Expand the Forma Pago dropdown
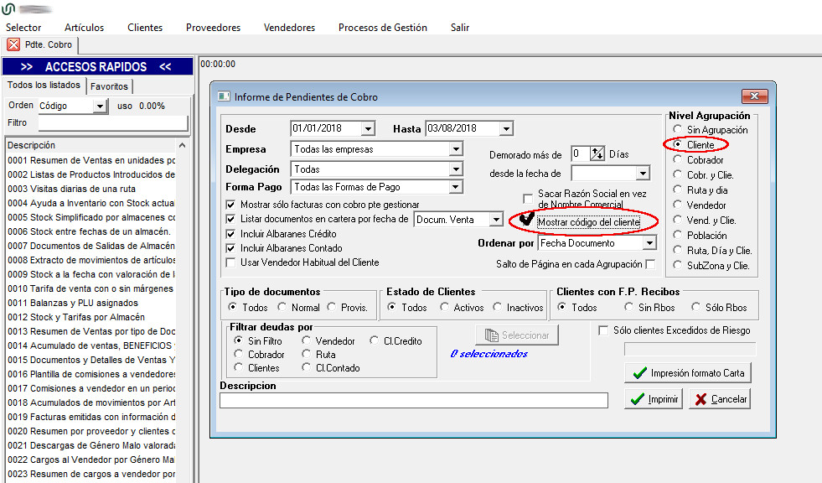 click(455, 187)
